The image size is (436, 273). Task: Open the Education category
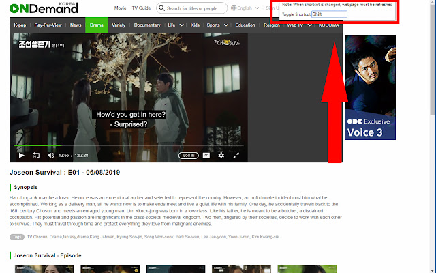(245, 25)
